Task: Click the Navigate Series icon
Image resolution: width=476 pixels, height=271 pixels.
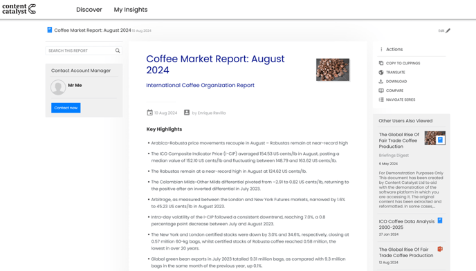Action: [x=381, y=100]
